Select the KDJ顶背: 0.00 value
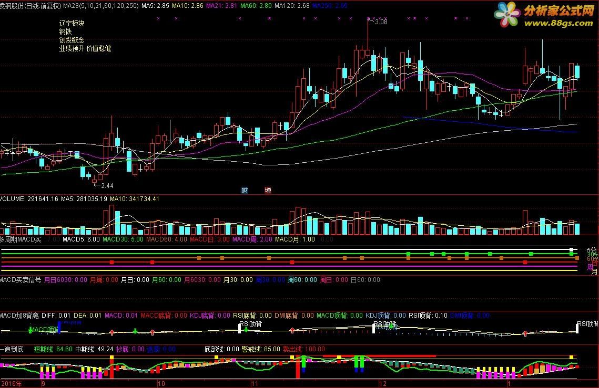This screenshot has width=599, height=388. tap(386, 316)
